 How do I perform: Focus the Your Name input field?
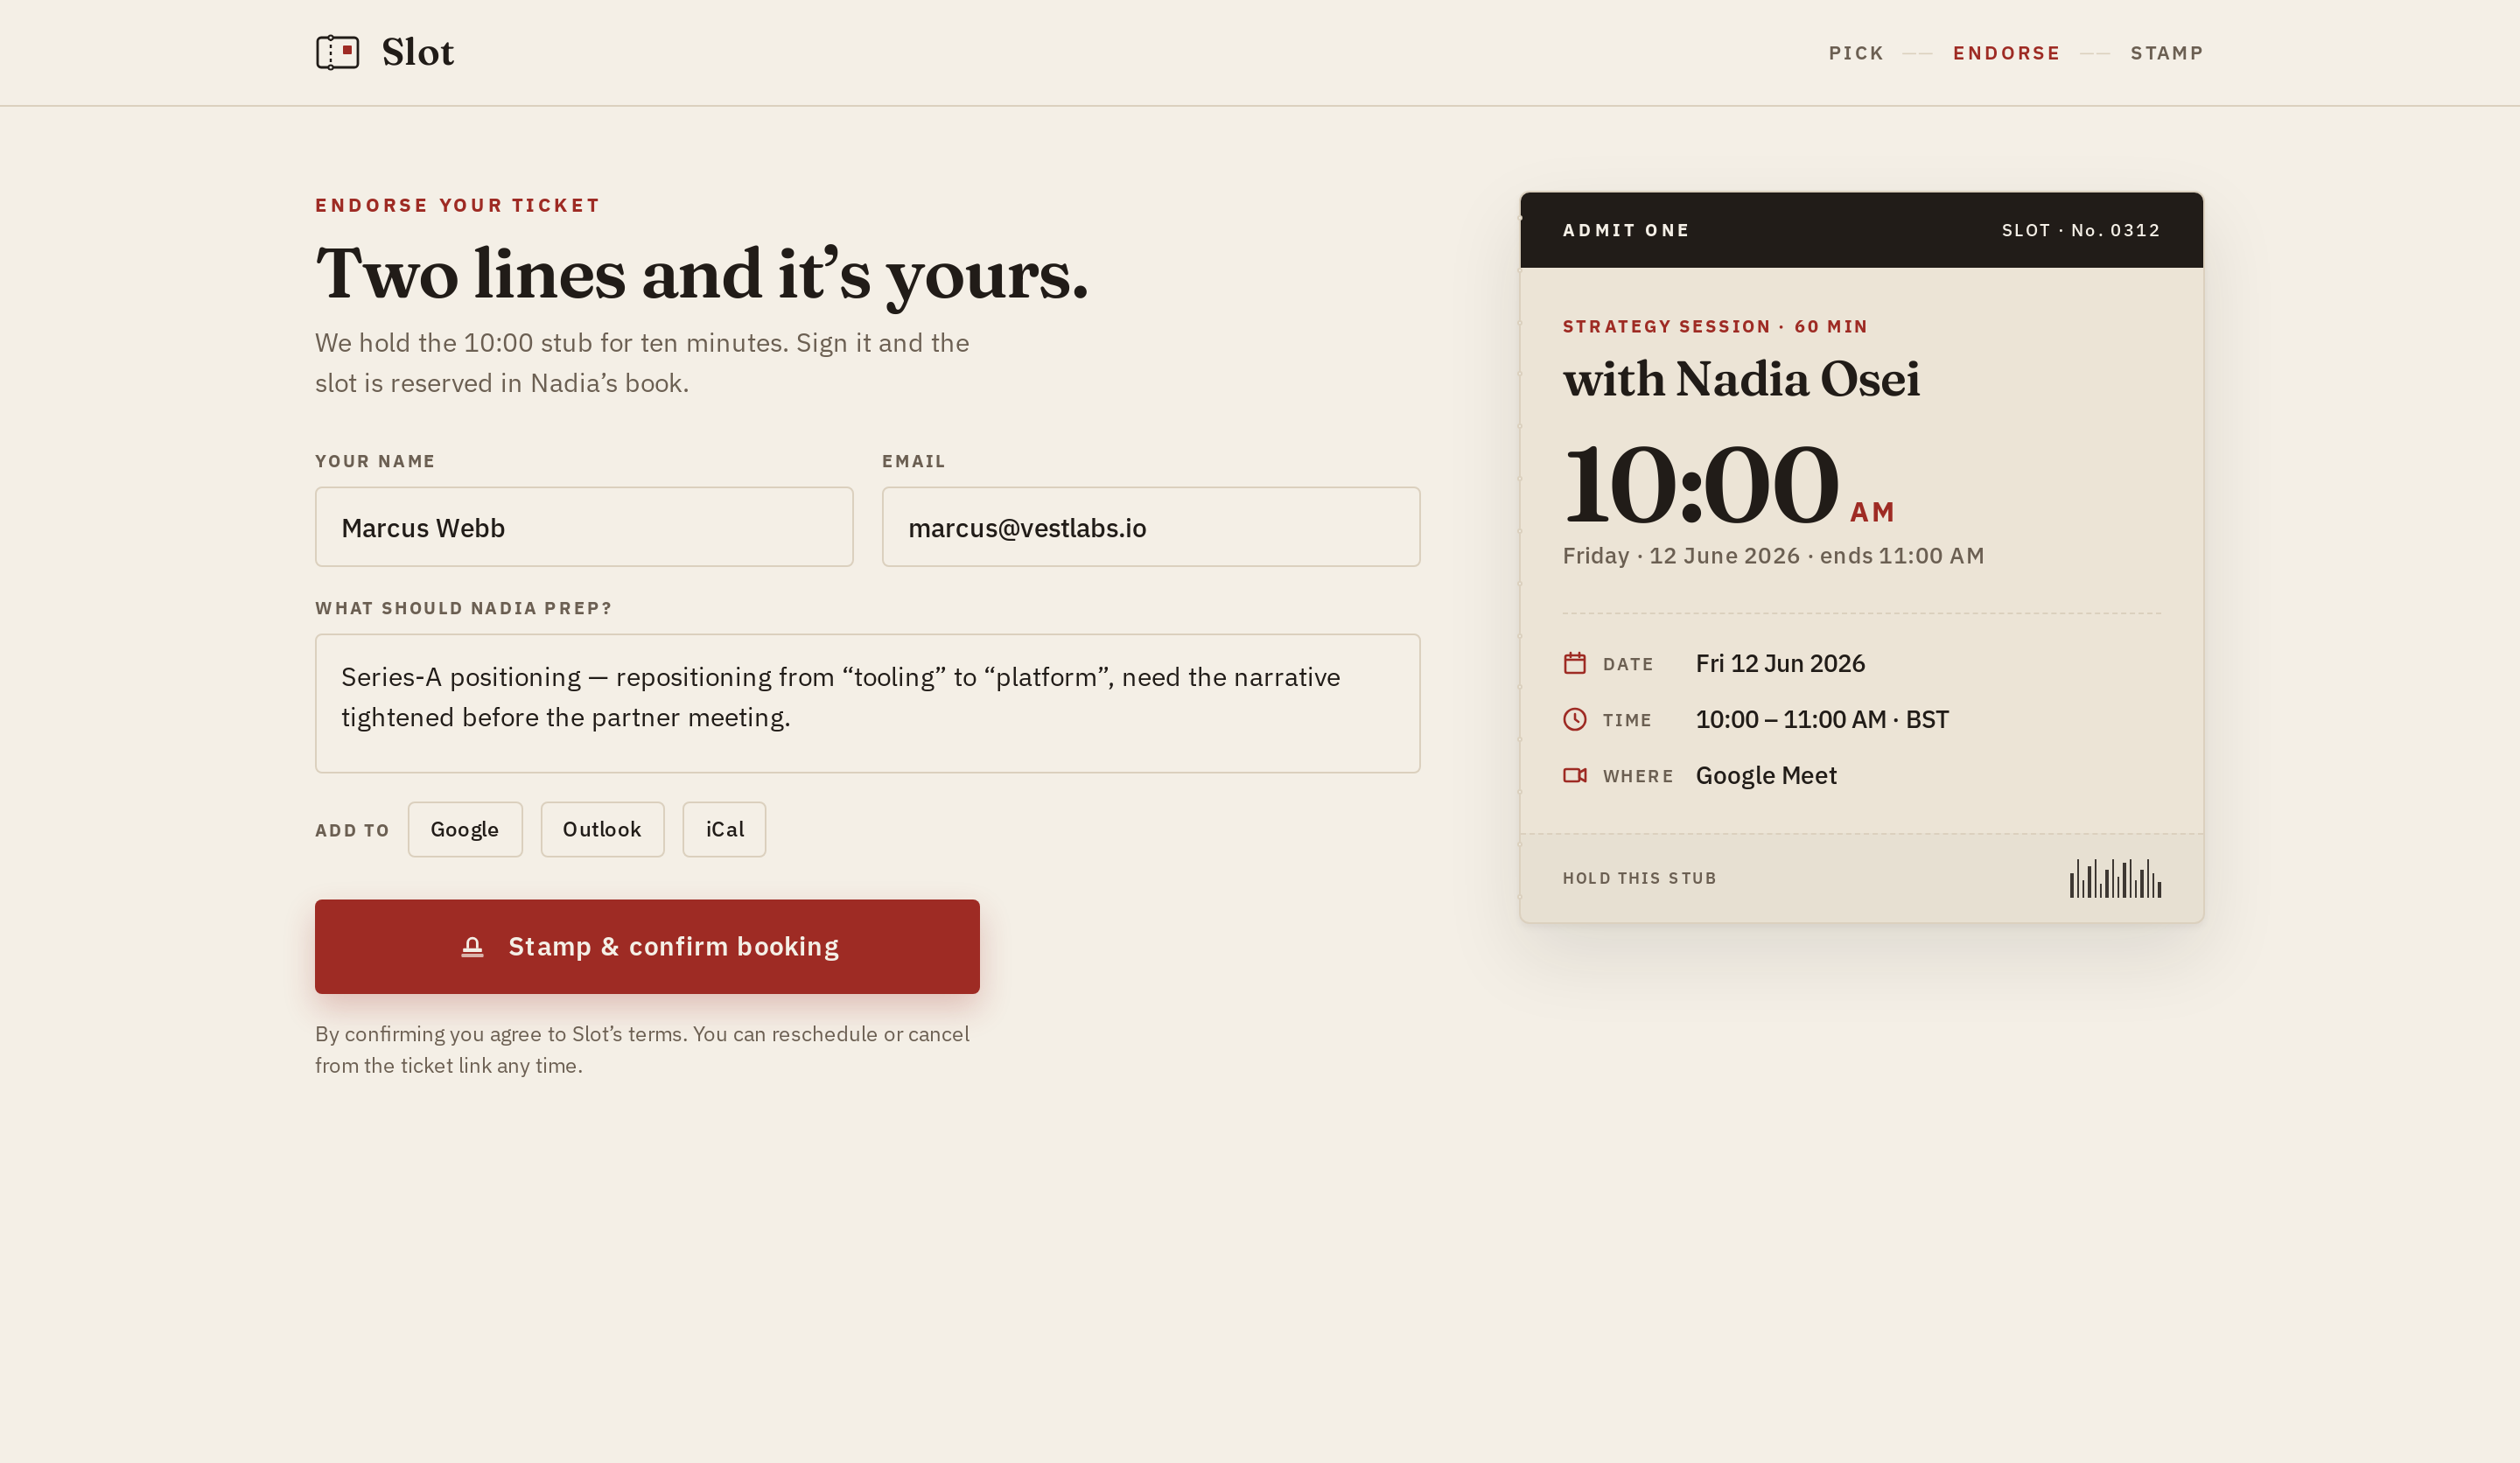(x=584, y=527)
